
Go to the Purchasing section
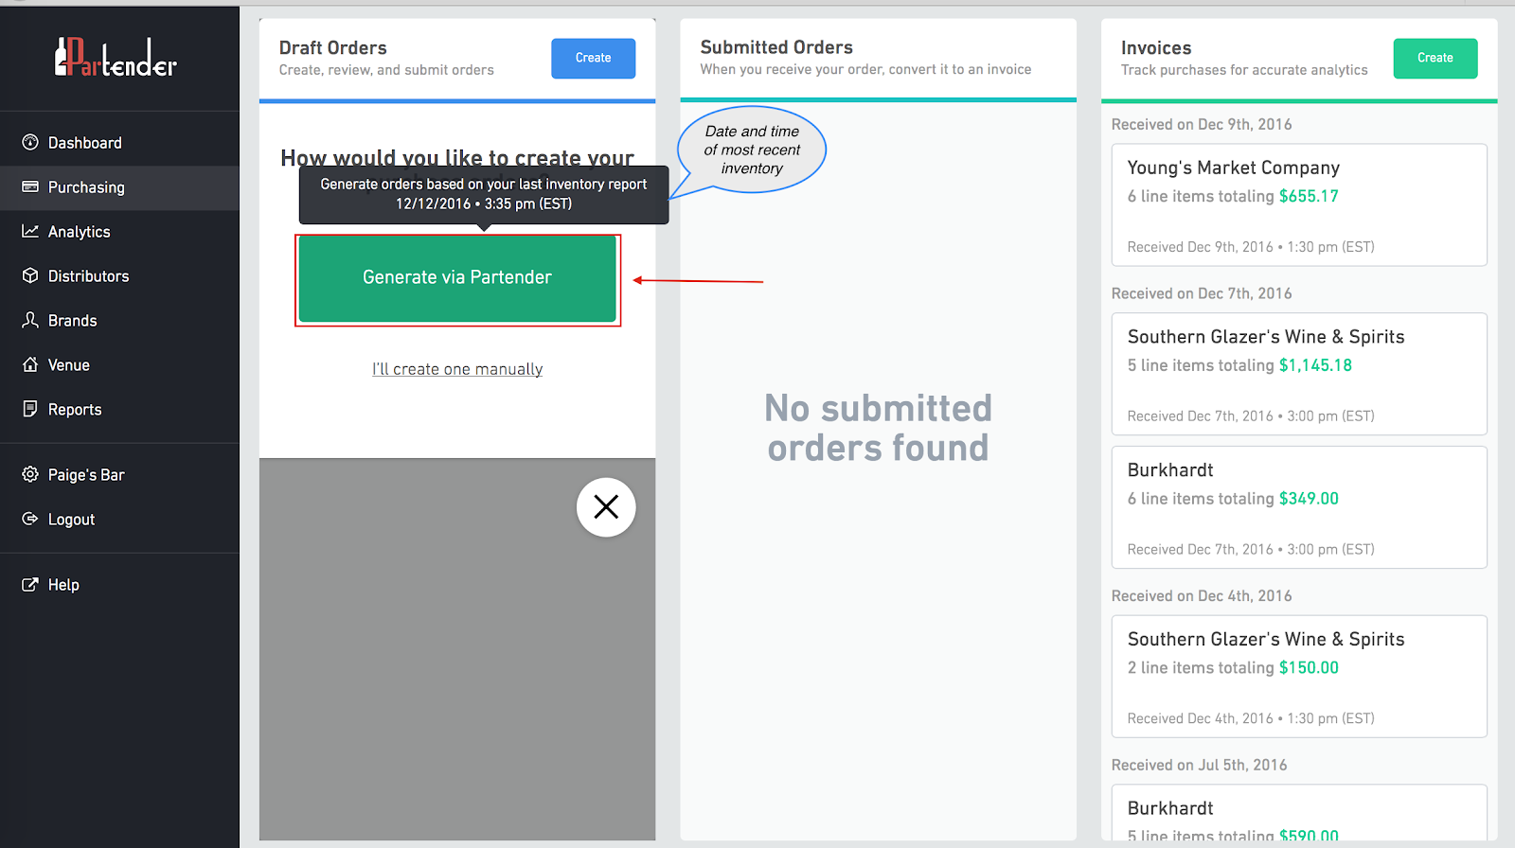coord(119,187)
